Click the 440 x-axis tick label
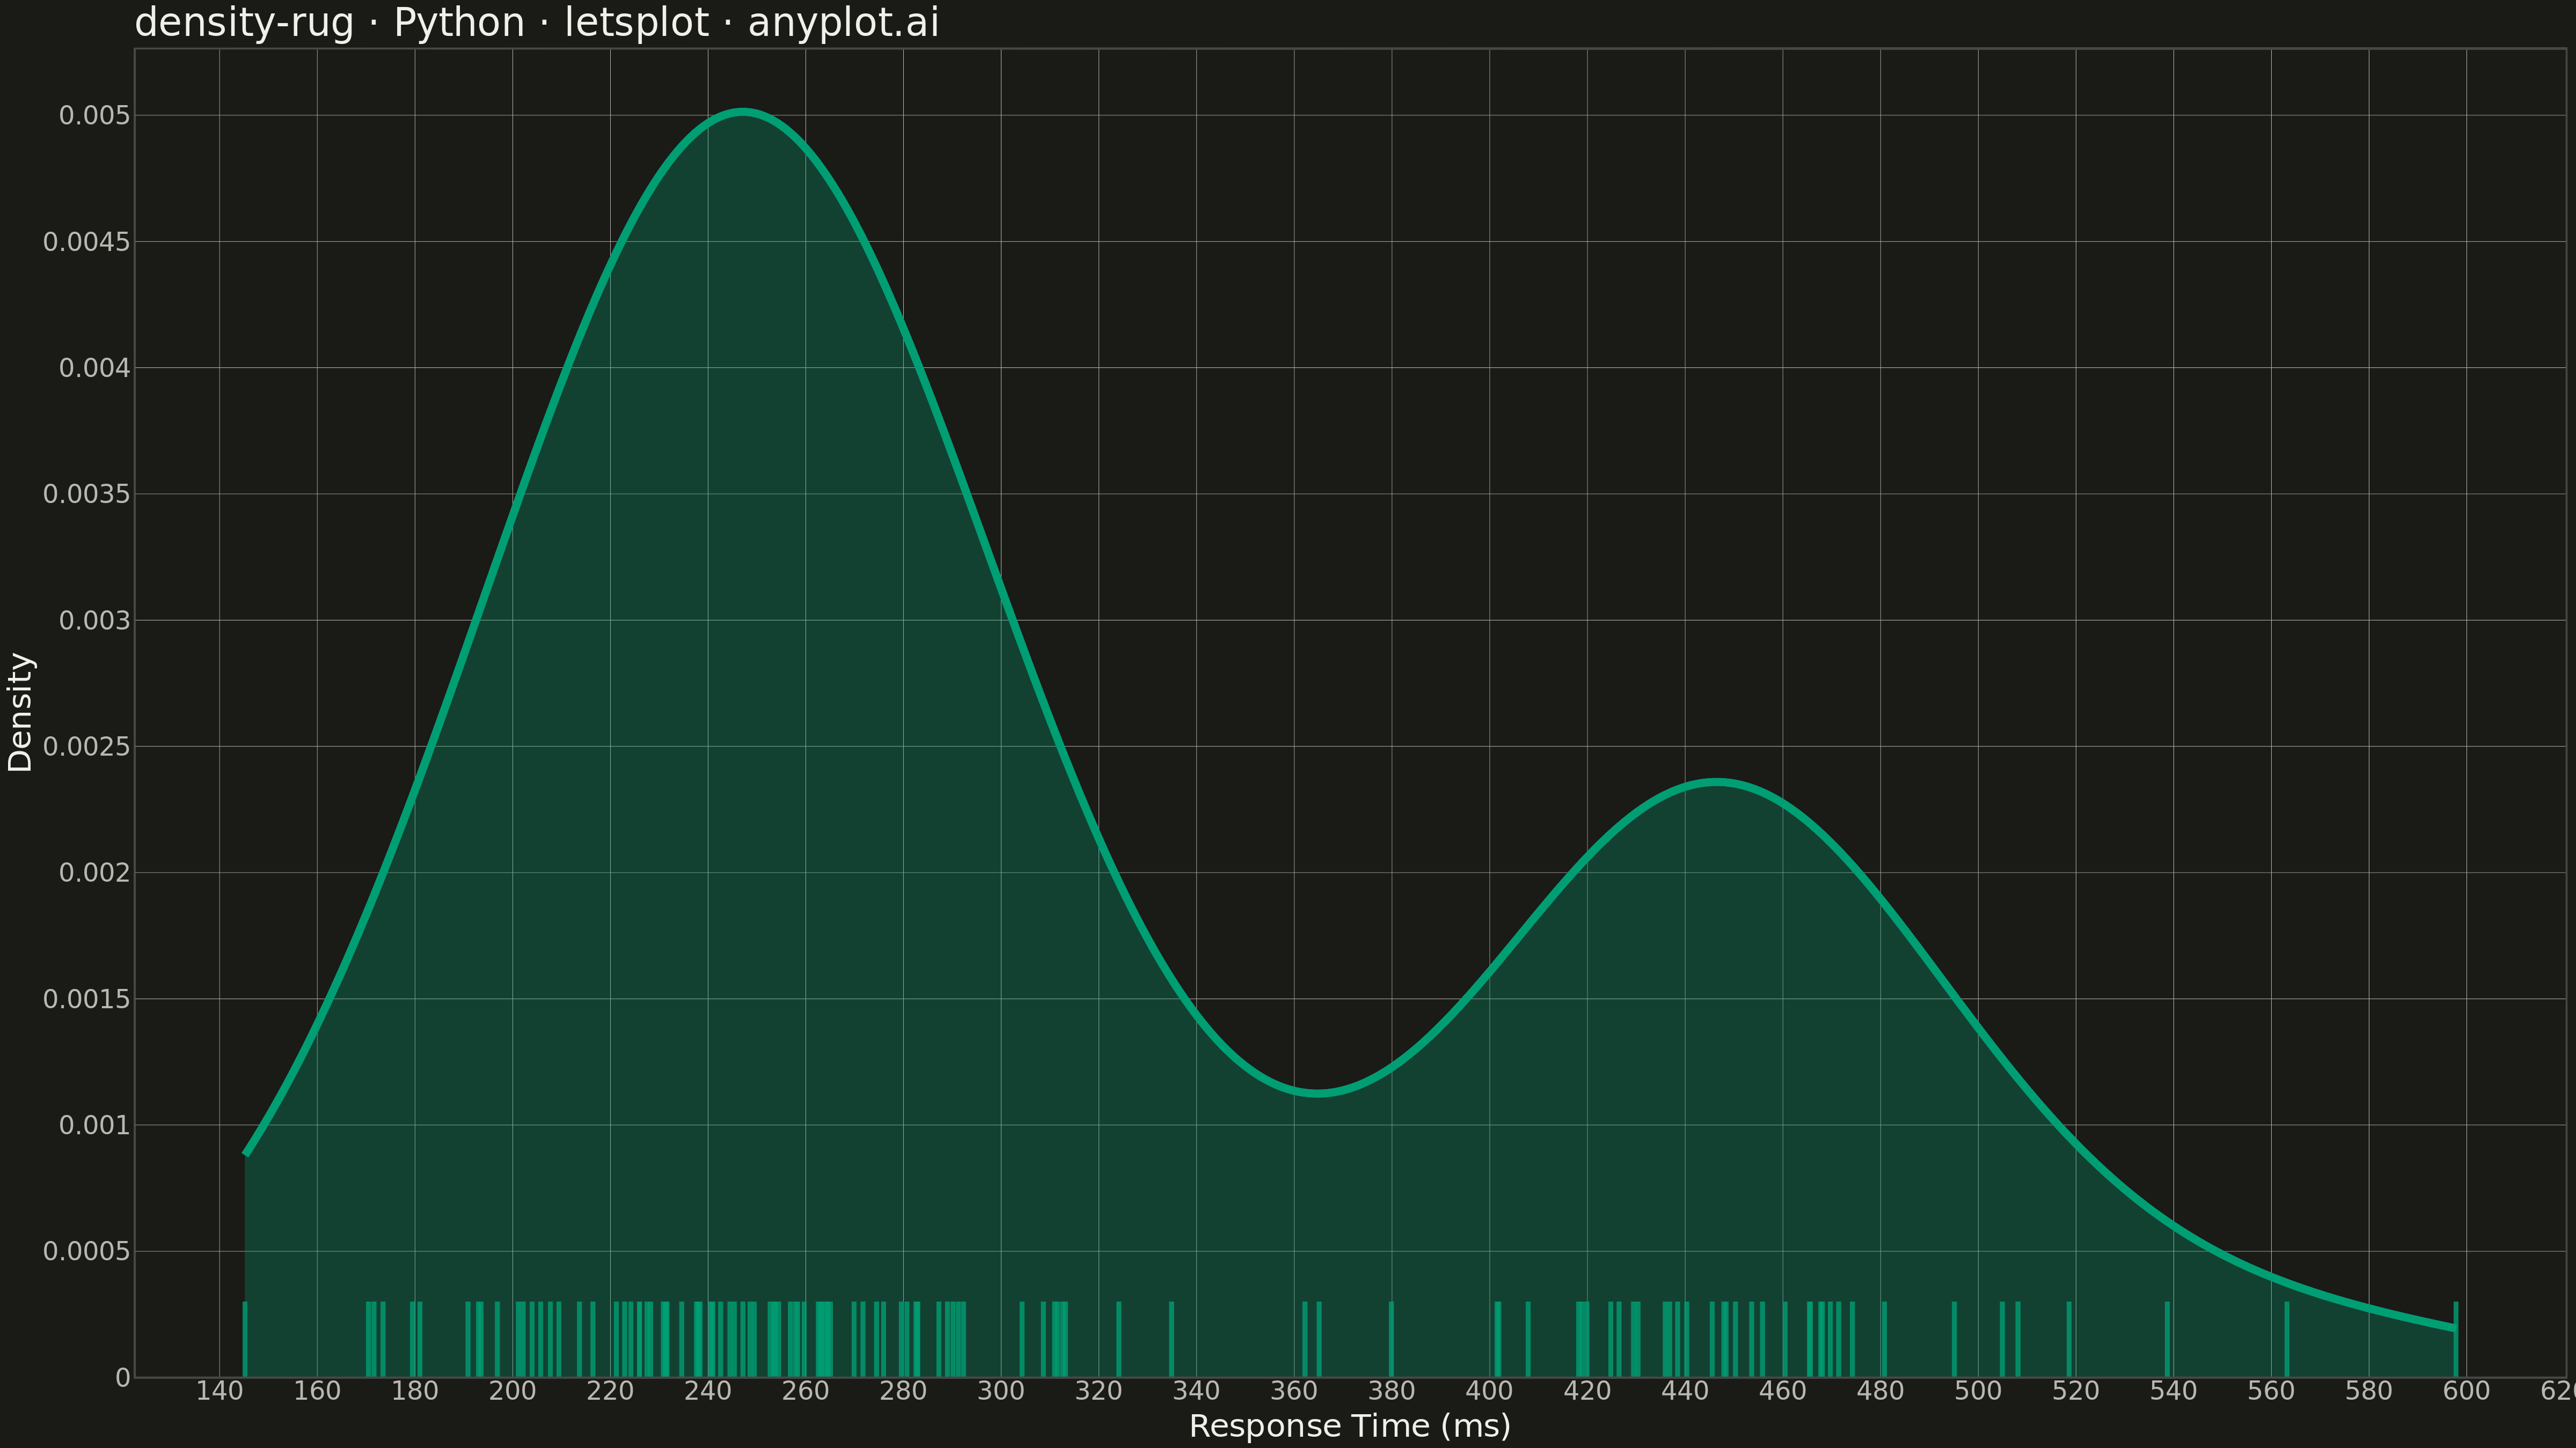This screenshot has height=1448, width=2576. 1685,1391
